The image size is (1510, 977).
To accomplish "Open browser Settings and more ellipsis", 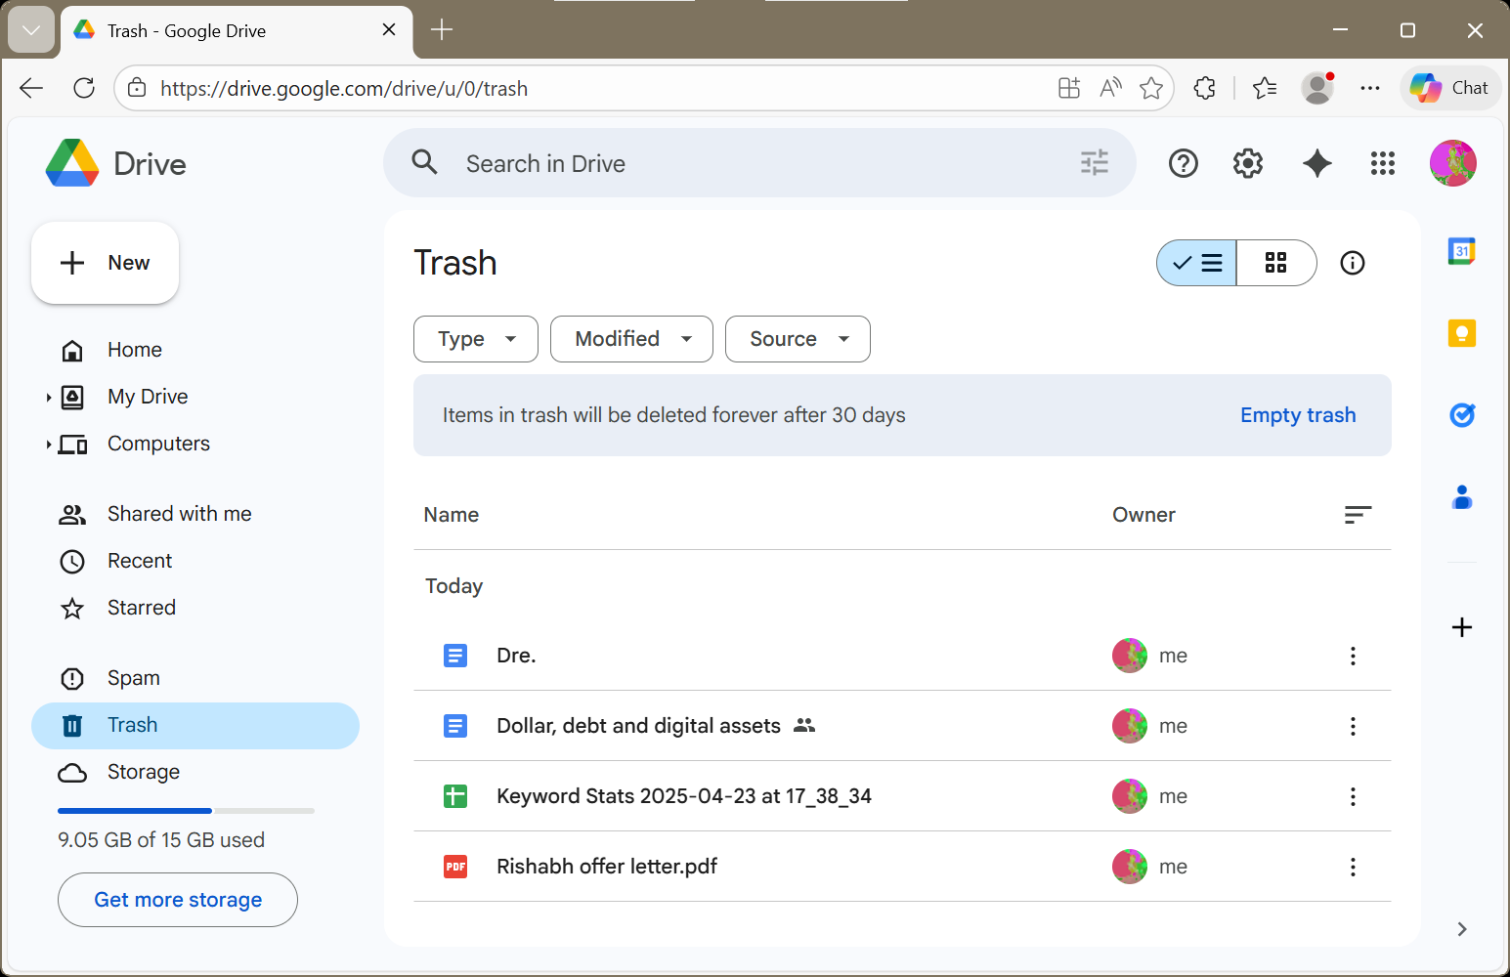I will pyautogui.click(x=1370, y=88).
